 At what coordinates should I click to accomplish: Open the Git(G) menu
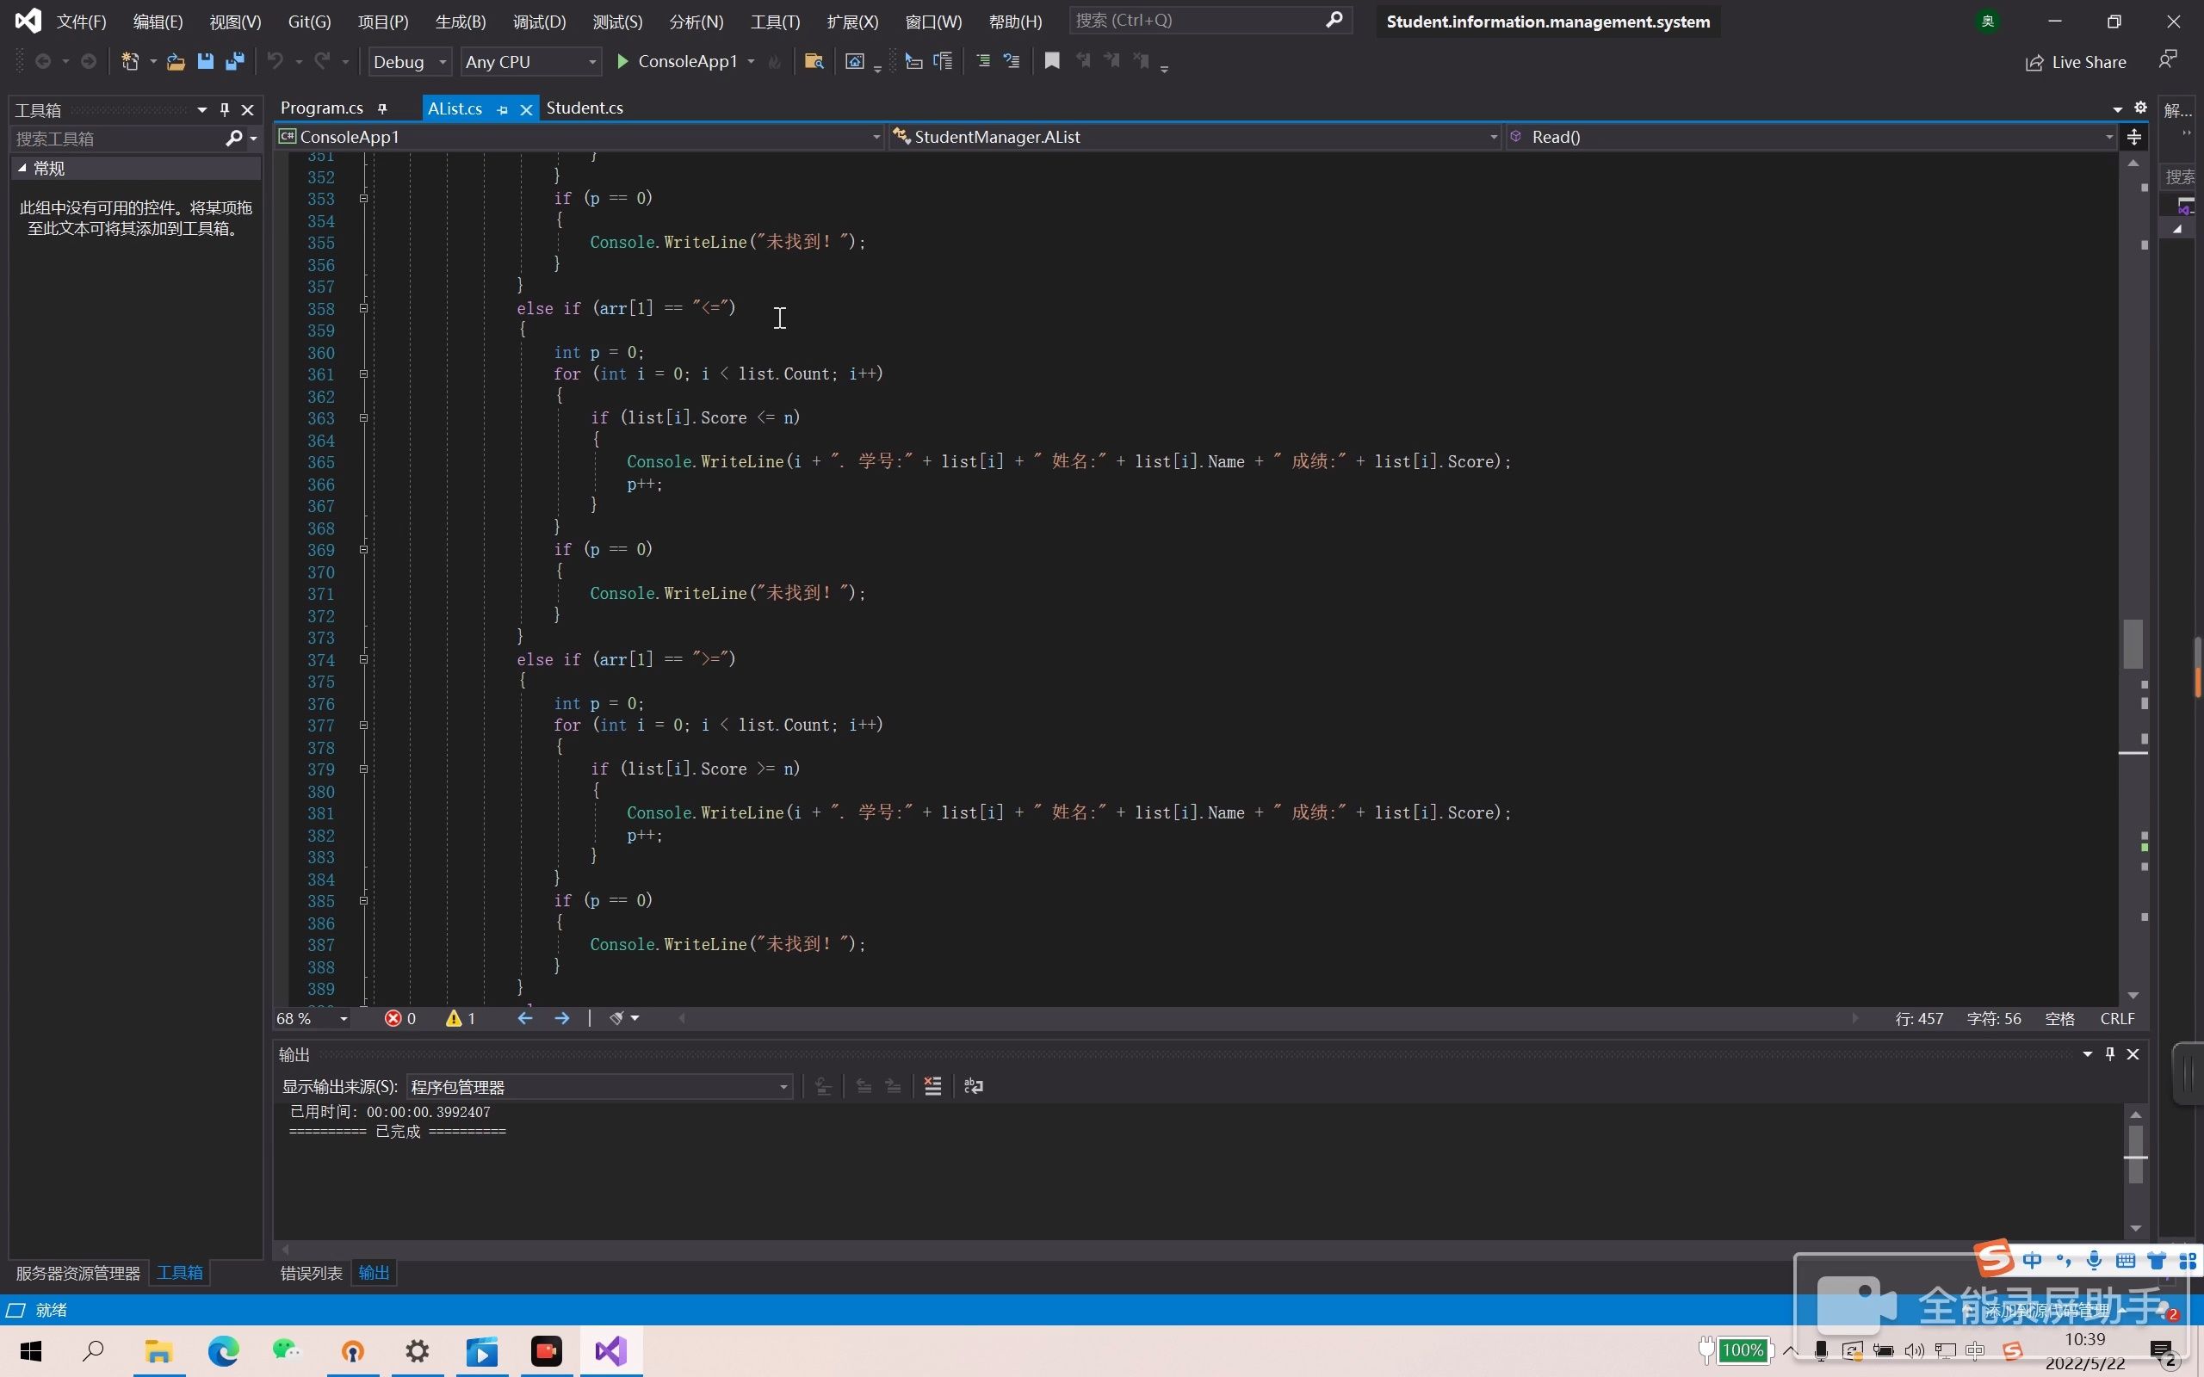pos(308,21)
